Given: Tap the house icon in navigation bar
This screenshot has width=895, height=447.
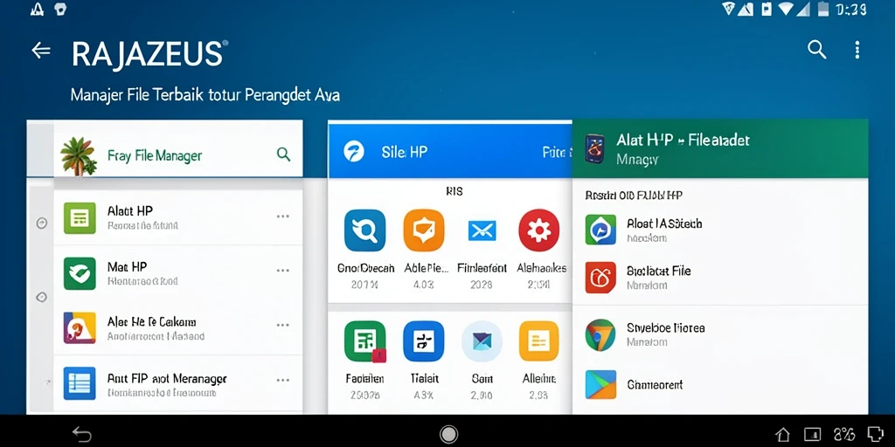Looking at the screenshot, I should pos(782,435).
